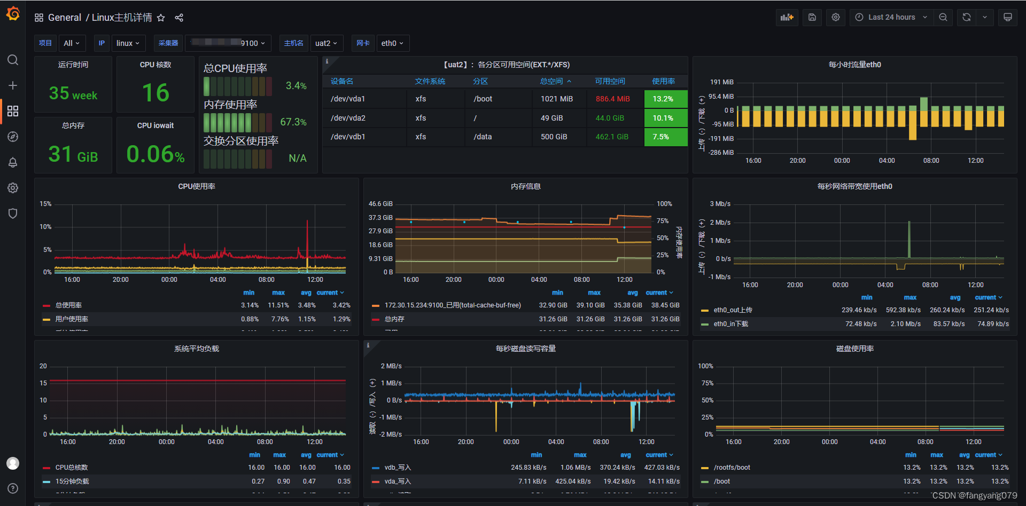Open the 采集器 9100 dropdown
Viewport: 1026px width, 506px height.
point(228,43)
